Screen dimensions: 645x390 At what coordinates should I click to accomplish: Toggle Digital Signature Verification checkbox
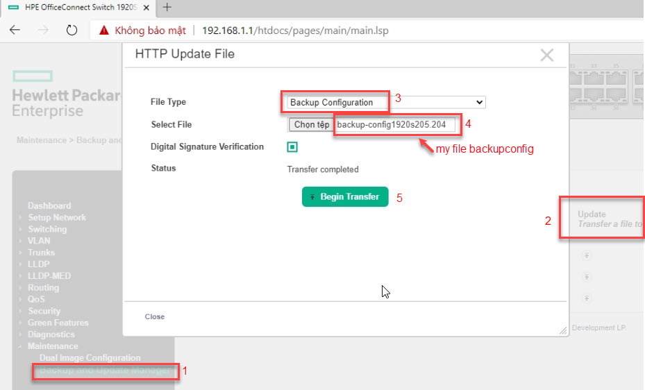[x=292, y=147]
